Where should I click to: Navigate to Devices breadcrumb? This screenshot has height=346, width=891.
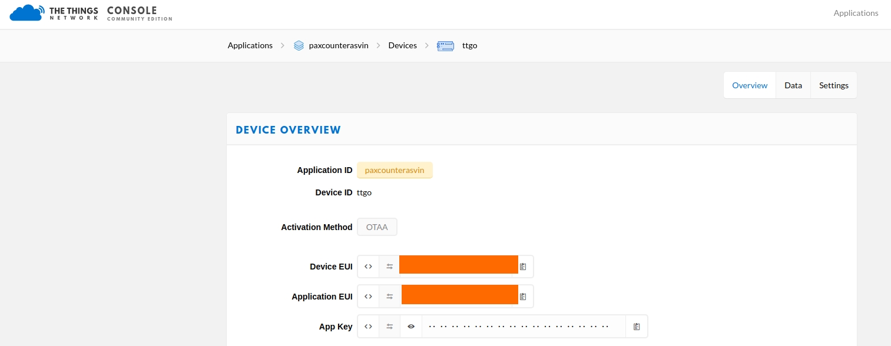[402, 45]
